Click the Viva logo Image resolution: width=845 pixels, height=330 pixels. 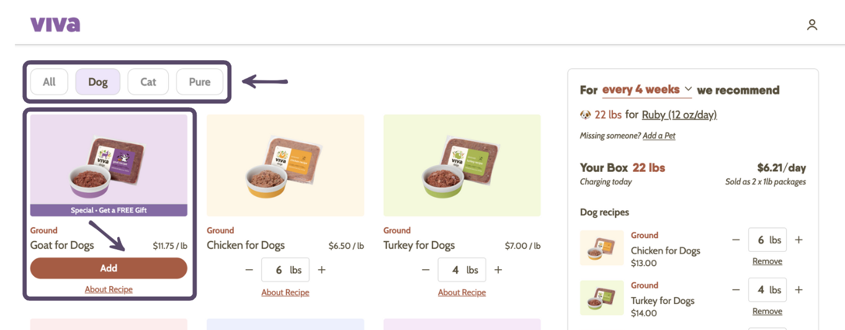55,25
